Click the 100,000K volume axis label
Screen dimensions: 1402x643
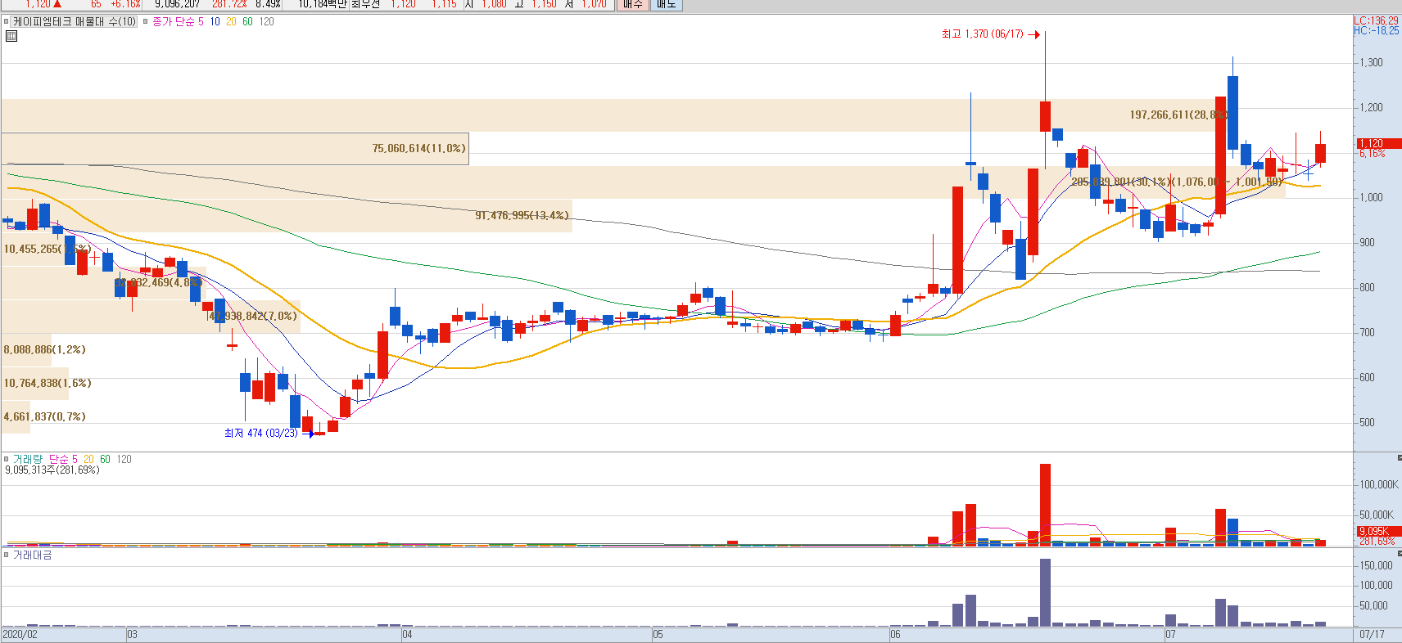pos(1379,484)
